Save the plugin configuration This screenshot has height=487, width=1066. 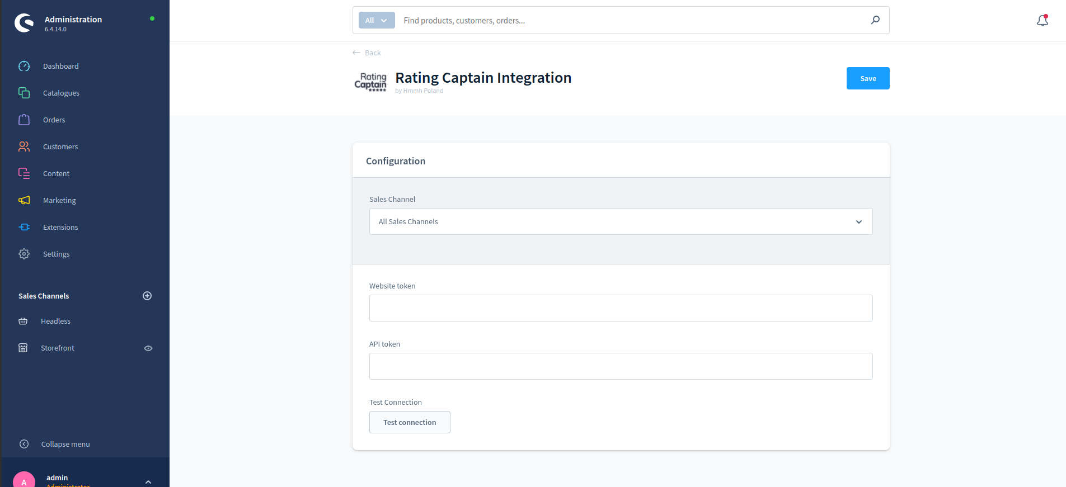pos(868,78)
